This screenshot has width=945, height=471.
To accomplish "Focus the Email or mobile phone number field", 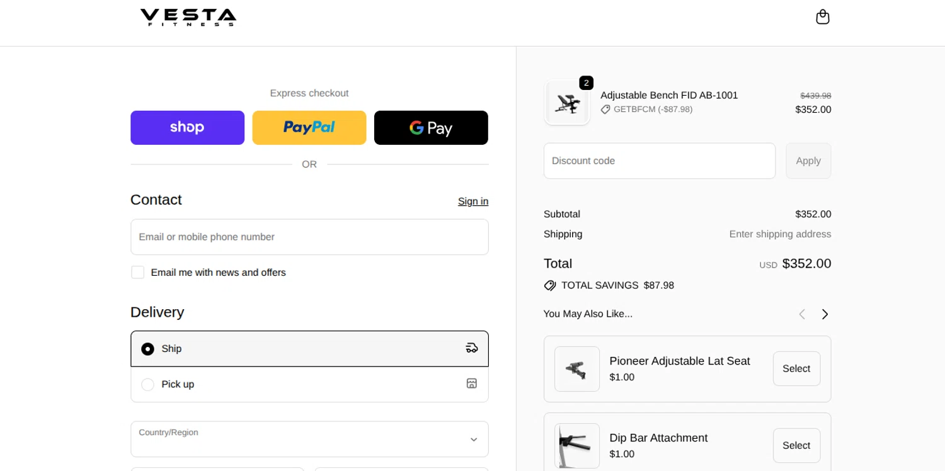I will click(x=309, y=237).
